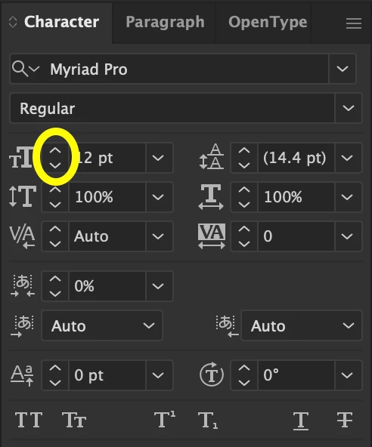Click the character rotation icon

pyautogui.click(x=211, y=375)
